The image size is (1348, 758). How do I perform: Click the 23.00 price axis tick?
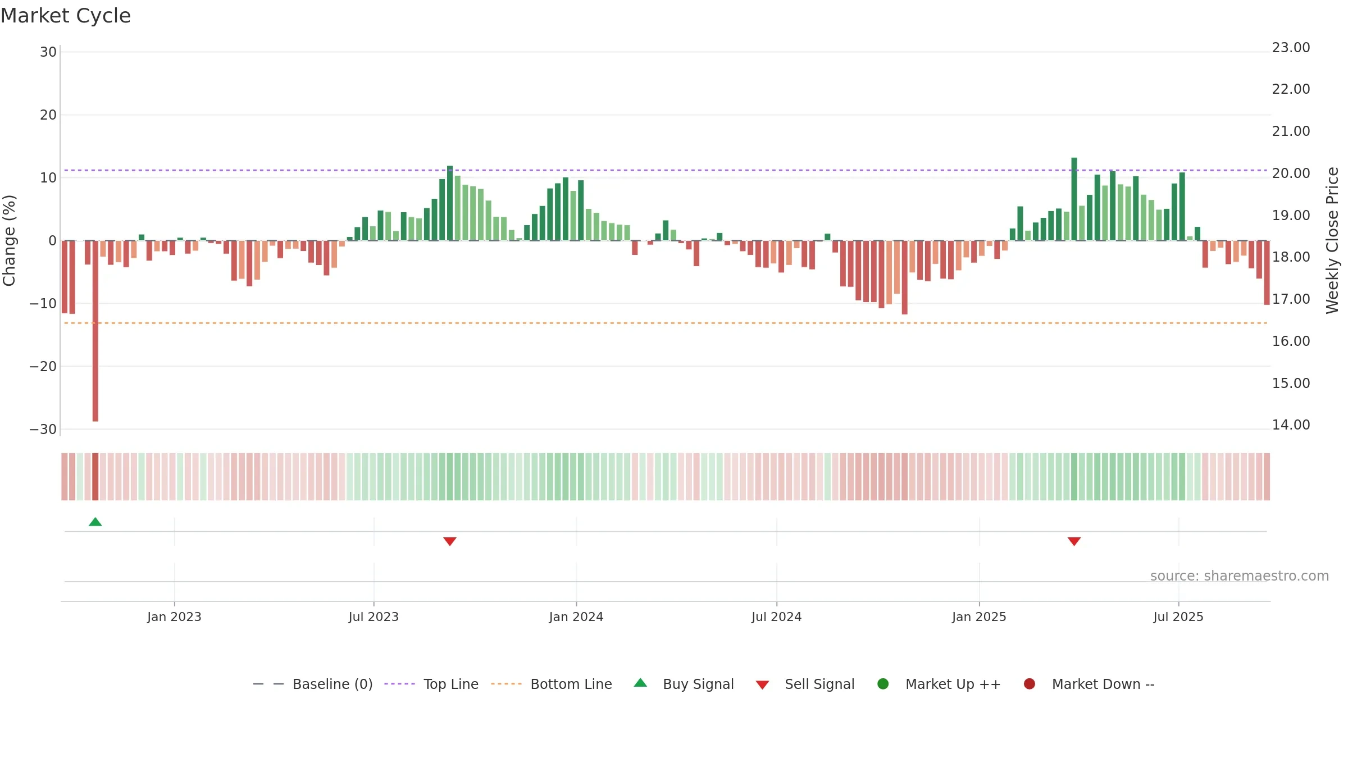(1291, 48)
